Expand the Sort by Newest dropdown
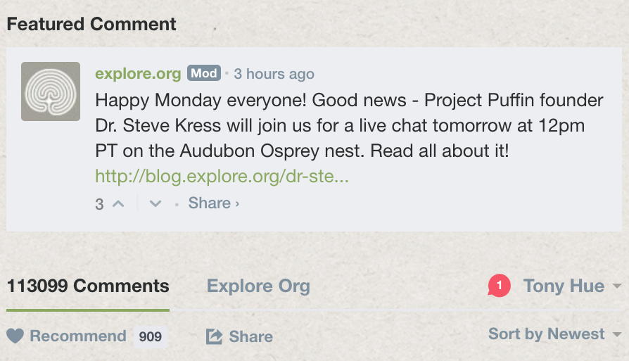This screenshot has width=629, height=361. (547, 334)
